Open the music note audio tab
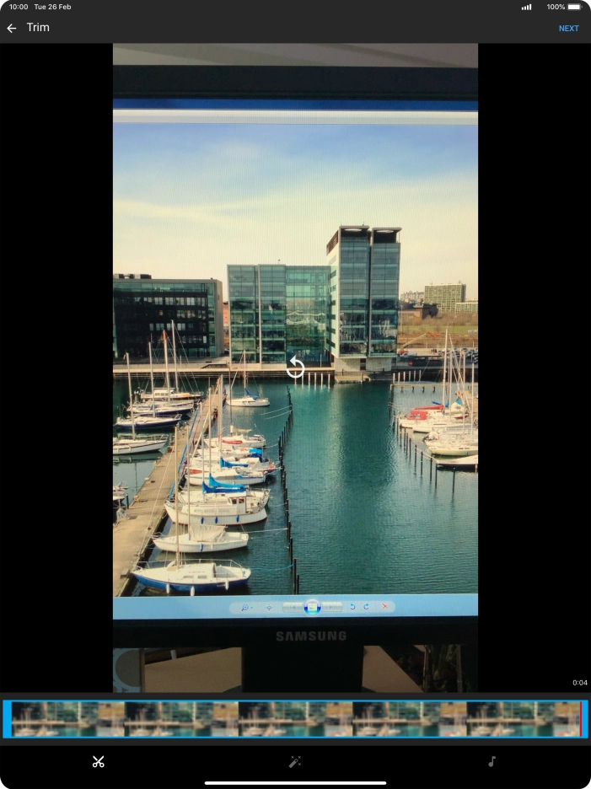The width and height of the screenshot is (591, 789). click(492, 761)
